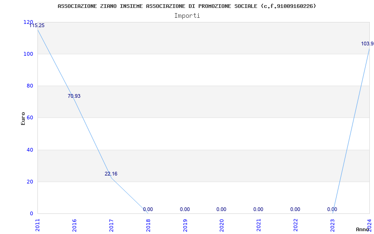
Task: Click the 0.00 value above 2019
Action: [185, 209]
